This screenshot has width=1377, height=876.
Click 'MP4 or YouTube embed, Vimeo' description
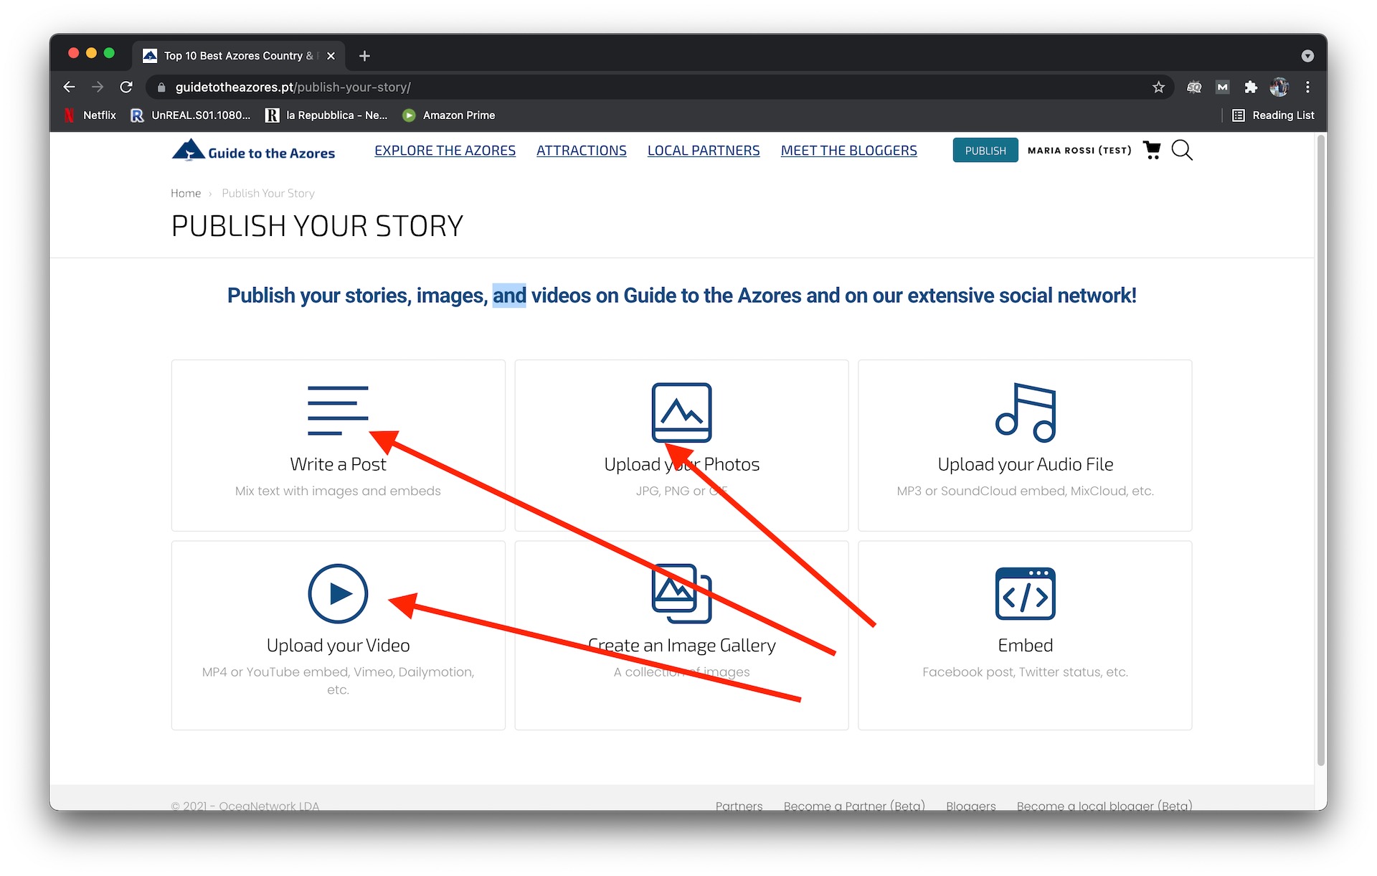coord(338,680)
